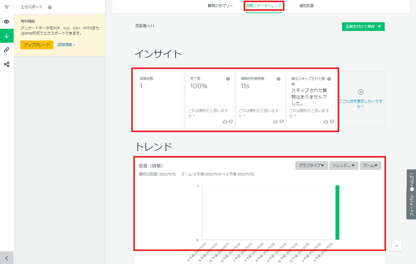Image resolution: width=416 pixels, height=264 pixels.
Task: Click the share icon in sidebar
Action: coord(6,64)
